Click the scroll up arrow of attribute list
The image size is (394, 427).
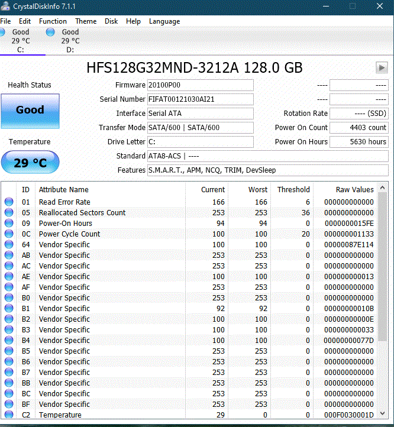coord(382,187)
